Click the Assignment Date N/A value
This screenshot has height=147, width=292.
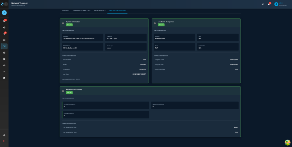(x=236, y=69)
